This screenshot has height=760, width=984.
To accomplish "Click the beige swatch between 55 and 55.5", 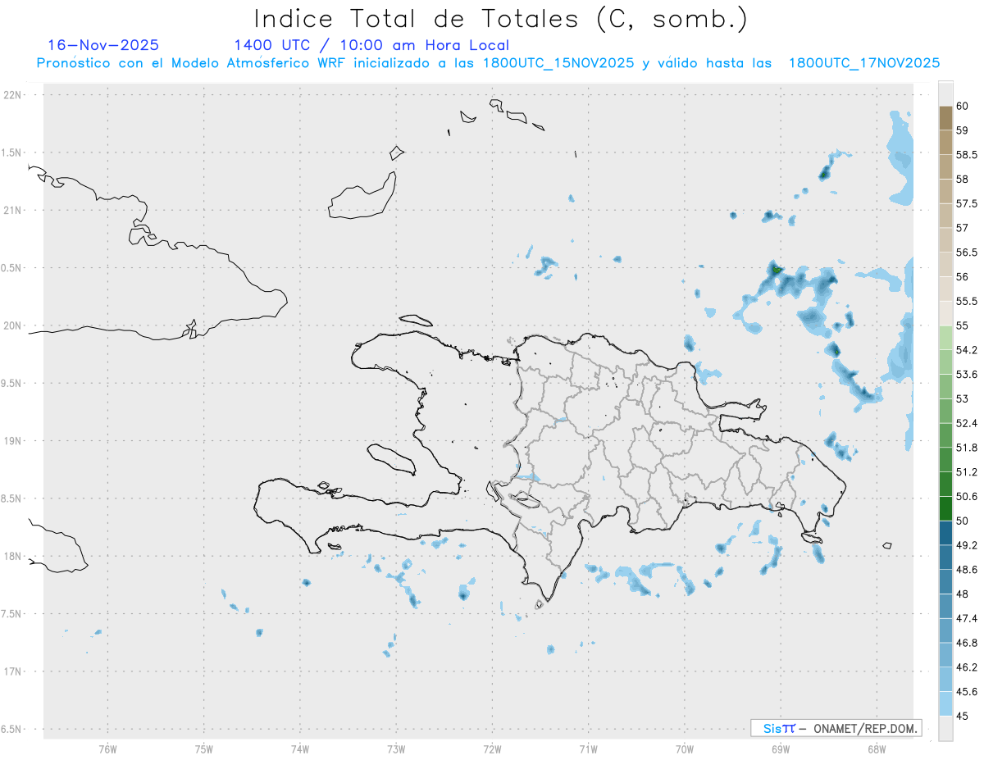I will click(x=945, y=313).
